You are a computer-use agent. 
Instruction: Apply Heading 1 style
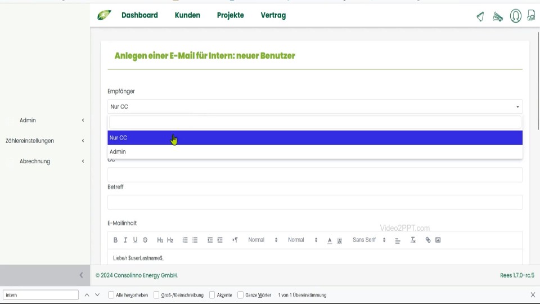[160, 240]
